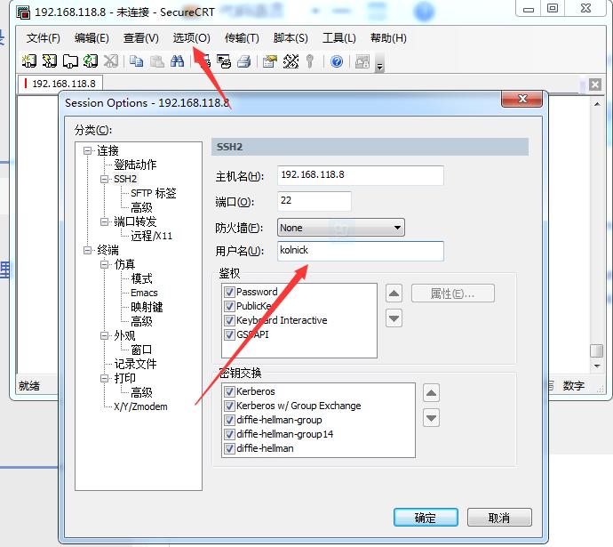Collapse the 终端 tree node
The height and width of the screenshot is (547, 613).
88,250
